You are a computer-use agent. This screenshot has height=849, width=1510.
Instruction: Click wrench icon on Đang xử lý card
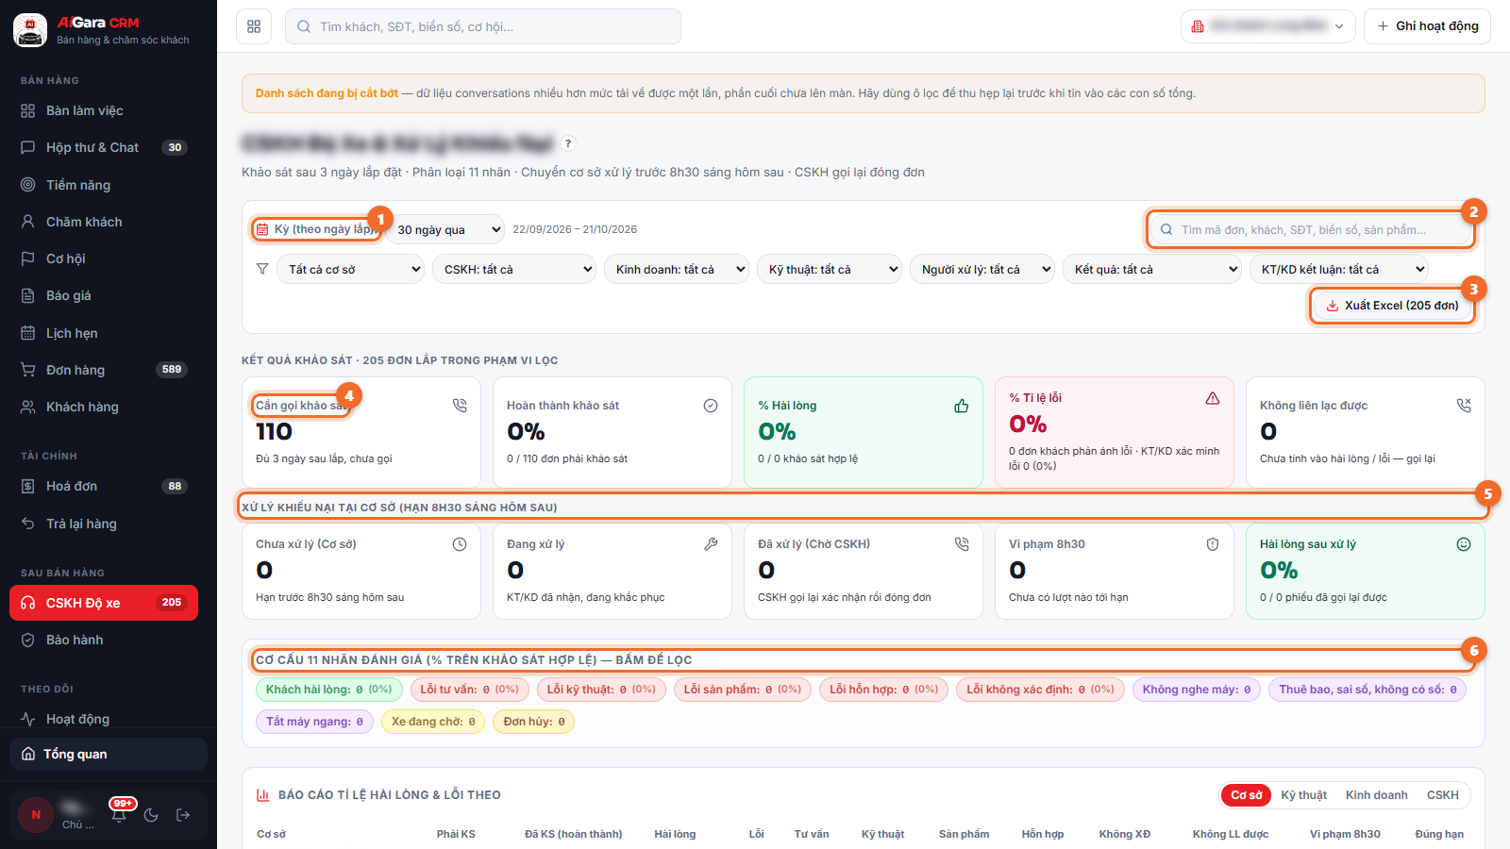pyautogui.click(x=711, y=544)
